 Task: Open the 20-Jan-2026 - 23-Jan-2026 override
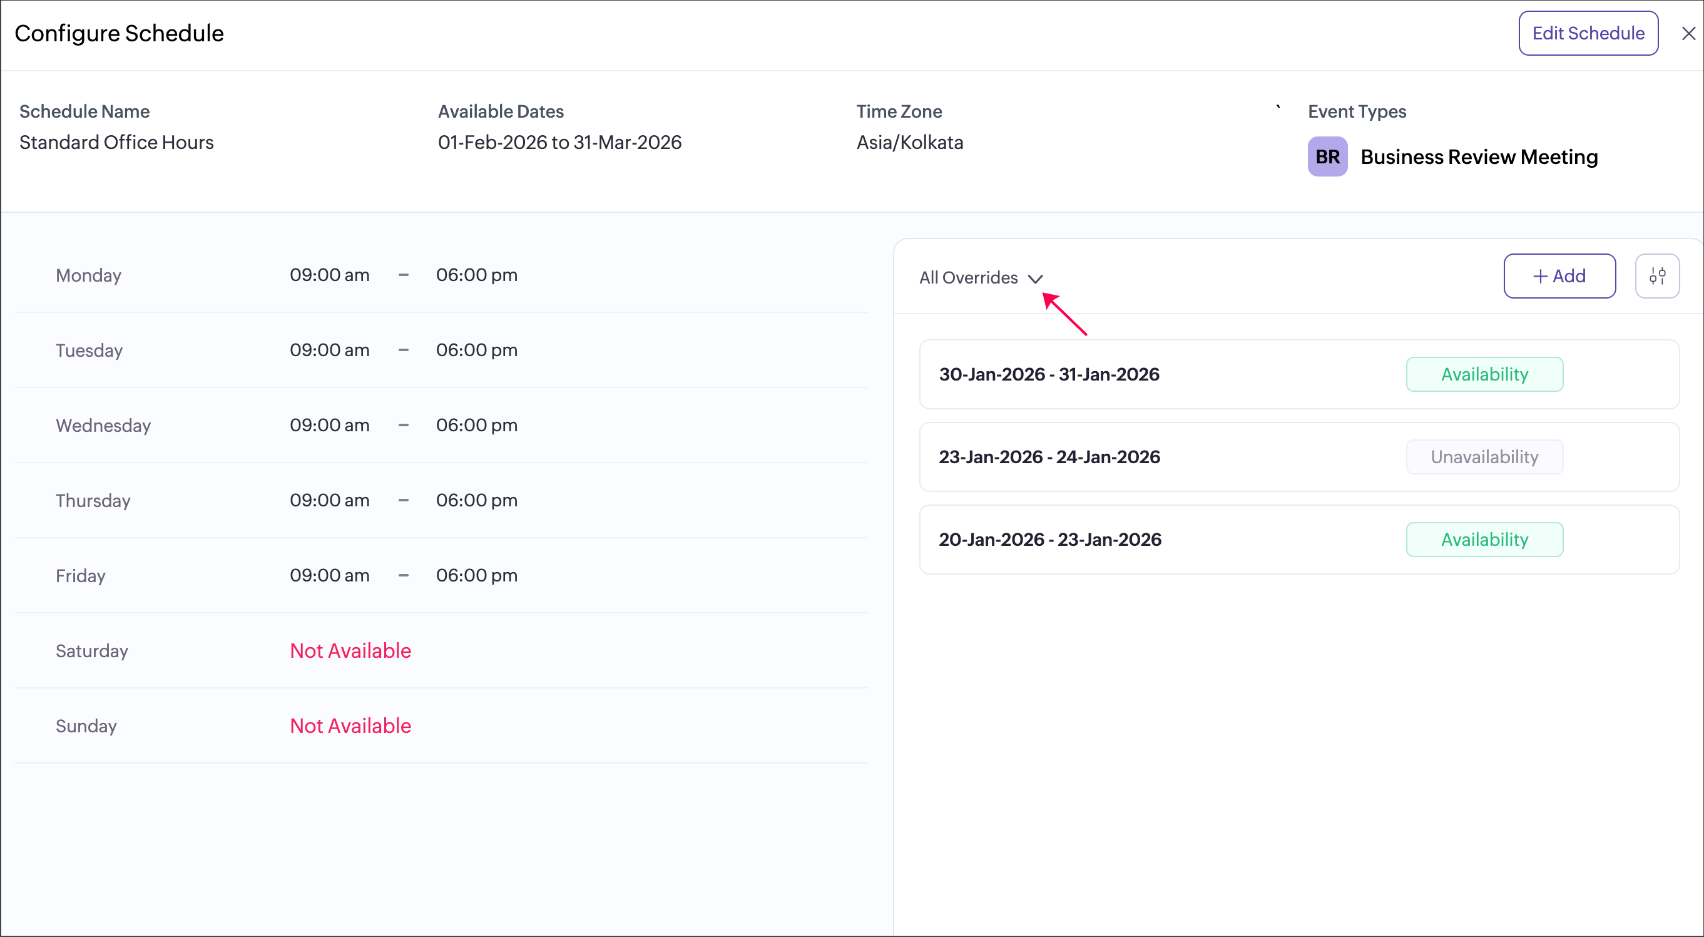tap(1050, 540)
